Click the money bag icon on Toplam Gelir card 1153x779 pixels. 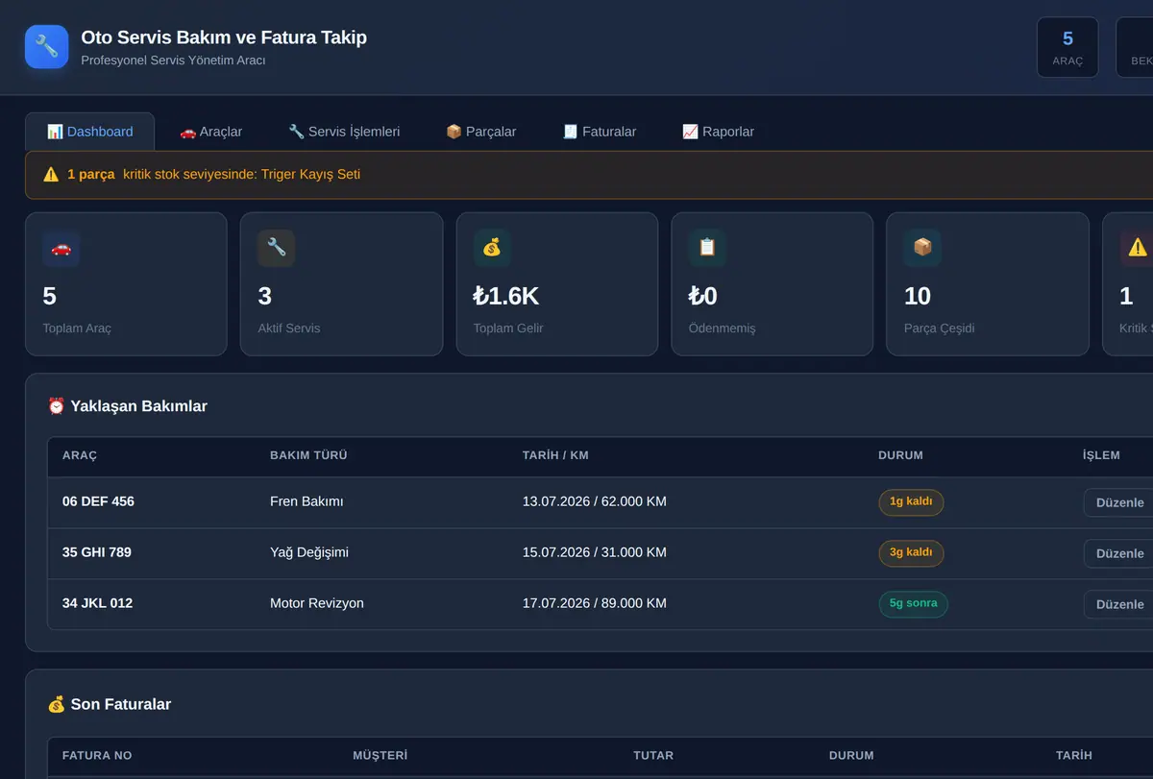(492, 248)
